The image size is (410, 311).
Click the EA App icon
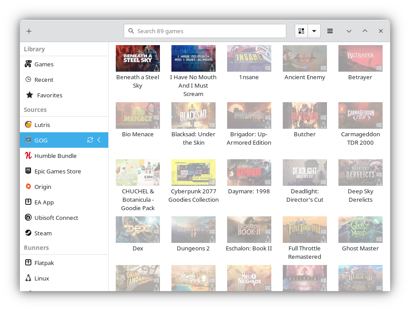point(28,202)
